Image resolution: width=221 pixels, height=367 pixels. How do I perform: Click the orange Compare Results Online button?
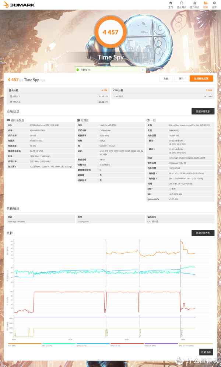coord(201,79)
